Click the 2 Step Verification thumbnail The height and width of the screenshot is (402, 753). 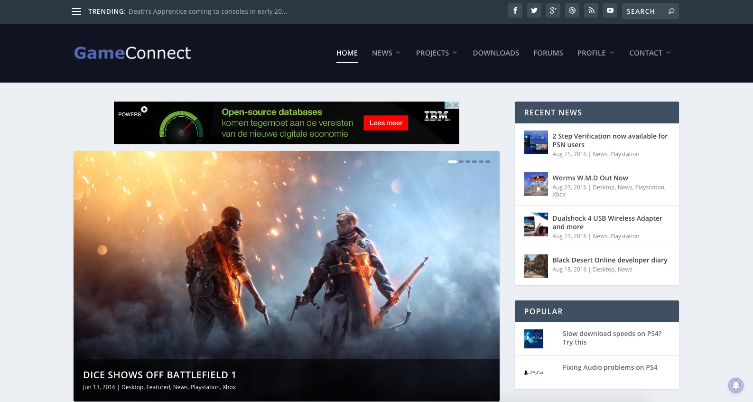tap(536, 142)
